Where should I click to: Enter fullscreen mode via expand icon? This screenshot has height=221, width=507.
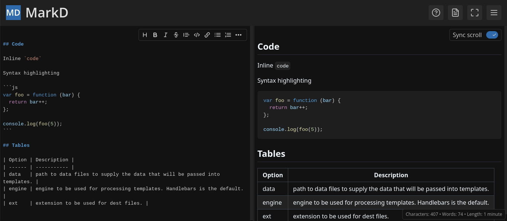(475, 13)
